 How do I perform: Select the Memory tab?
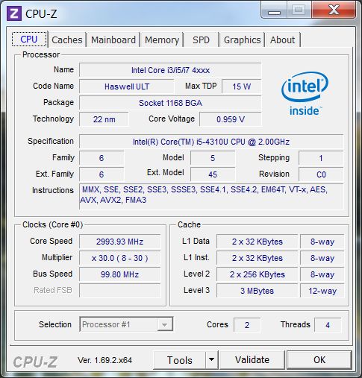point(162,40)
